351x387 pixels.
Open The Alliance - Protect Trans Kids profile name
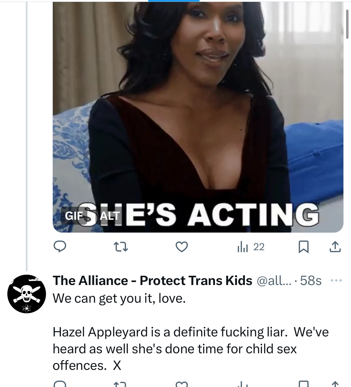point(152,281)
